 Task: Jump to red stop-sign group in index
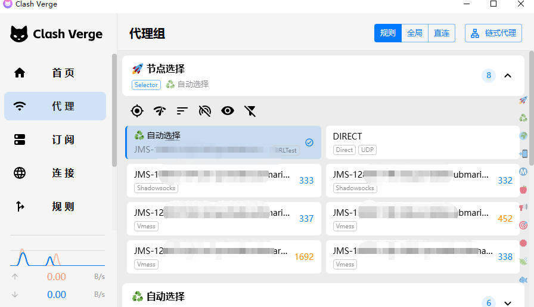[523, 243]
